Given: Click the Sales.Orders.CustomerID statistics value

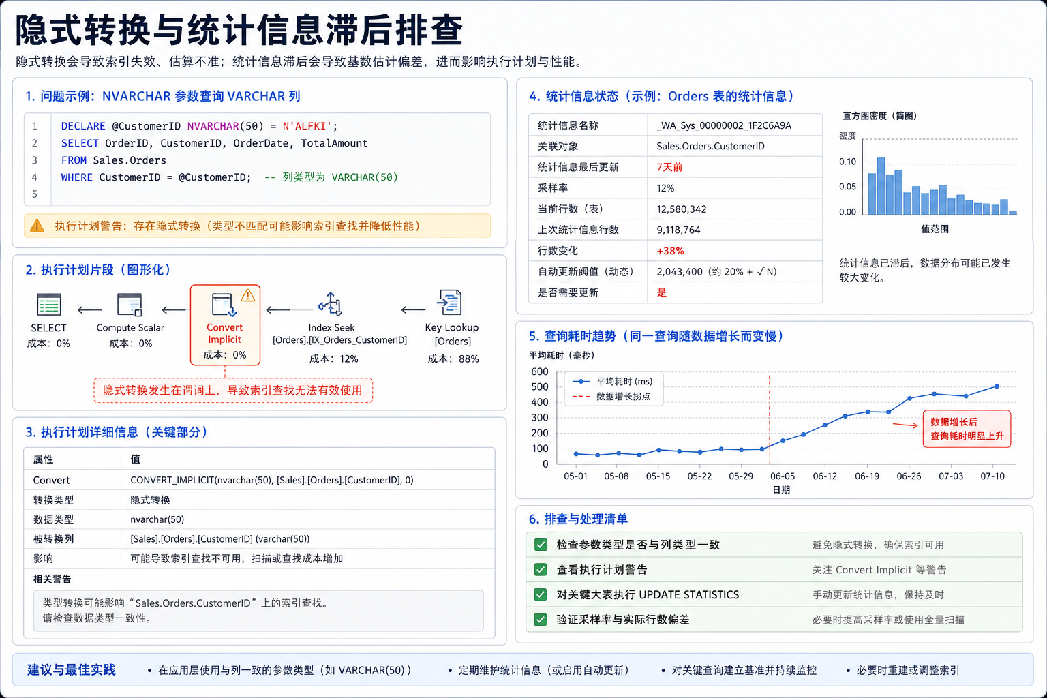Looking at the screenshot, I should [x=710, y=147].
